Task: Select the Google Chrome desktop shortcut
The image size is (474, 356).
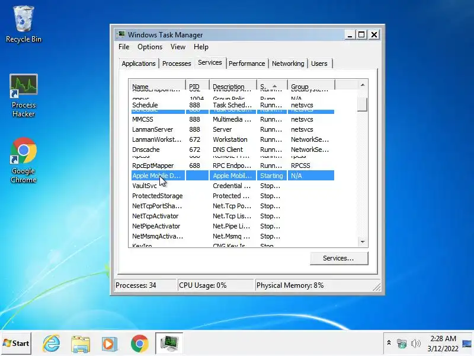Action: (23, 160)
